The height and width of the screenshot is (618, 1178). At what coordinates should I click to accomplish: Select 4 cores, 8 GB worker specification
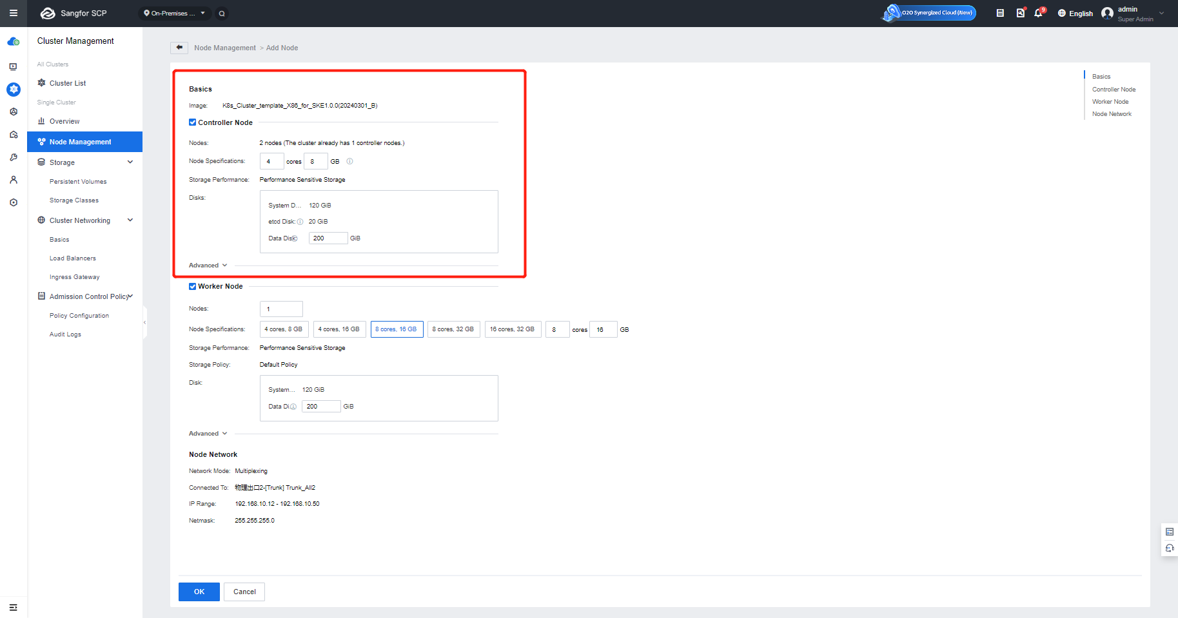tap(284, 329)
